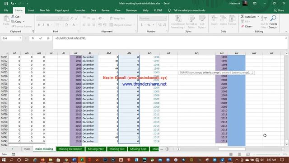Click the Save icon in quick access toolbar
This screenshot has width=289, height=163.
(x=6, y=4)
